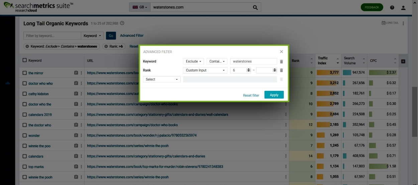The width and height of the screenshot is (418, 185).
Task: Click the info icon beside keyword count
Action: (122, 23)
